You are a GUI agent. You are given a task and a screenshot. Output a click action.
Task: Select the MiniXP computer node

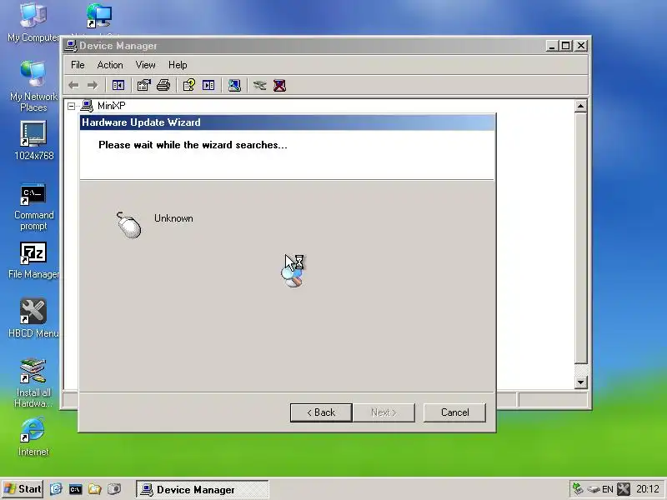click(x=111, y=106)
